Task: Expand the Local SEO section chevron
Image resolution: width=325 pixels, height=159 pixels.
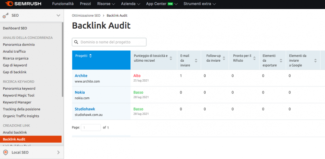Action: 59,153
